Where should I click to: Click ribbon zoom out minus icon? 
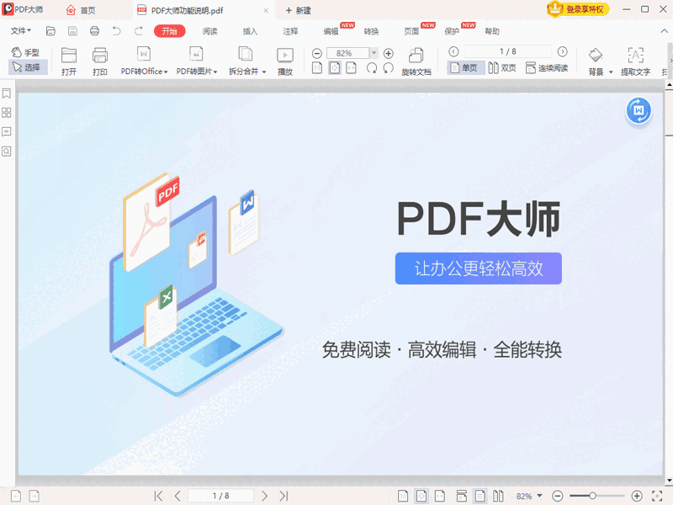pyautogui.click(x=317, y=53)
